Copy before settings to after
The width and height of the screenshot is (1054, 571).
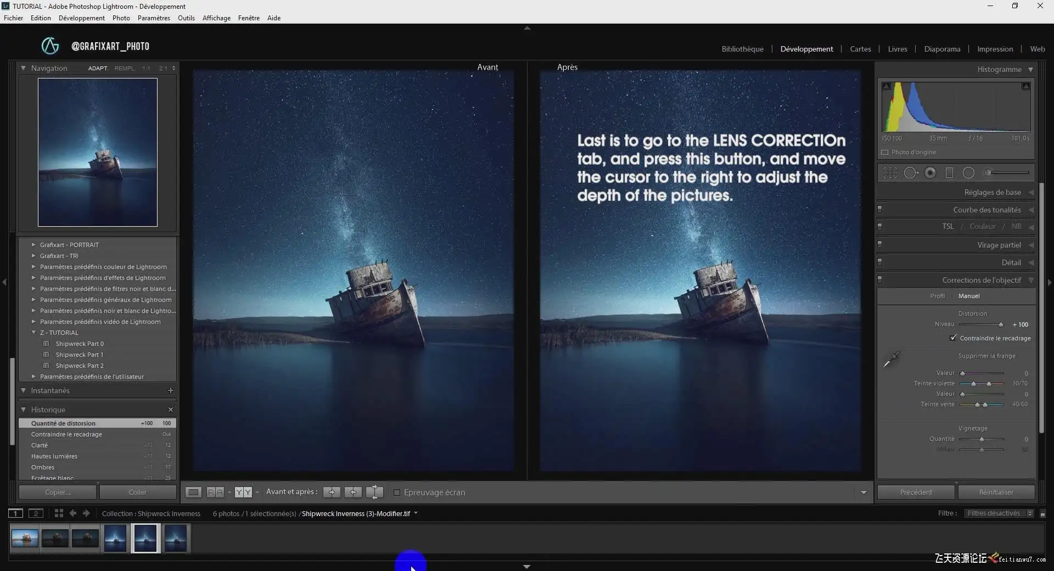point(332,492)
